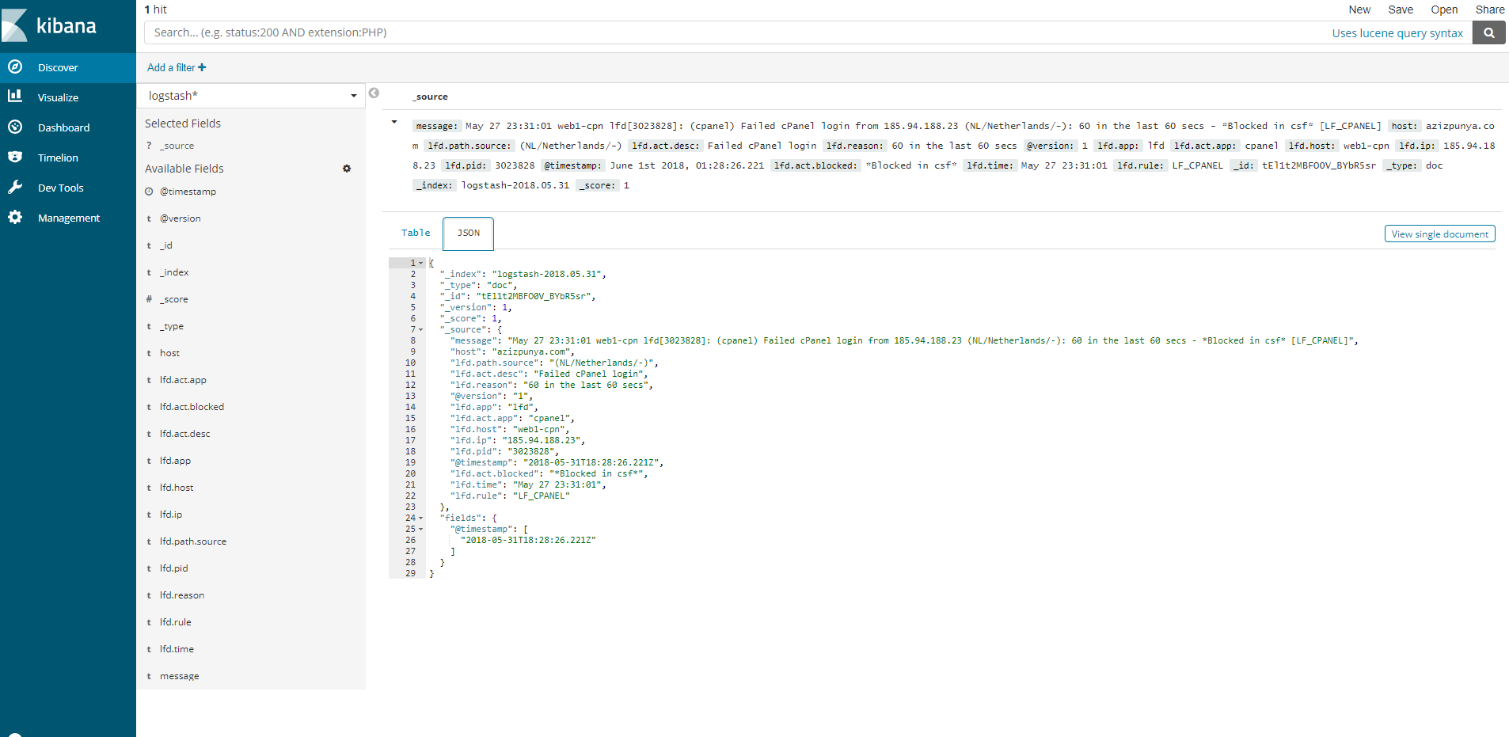
Task: Open the available fields settings gear
Action: click(x=347, y=169)
